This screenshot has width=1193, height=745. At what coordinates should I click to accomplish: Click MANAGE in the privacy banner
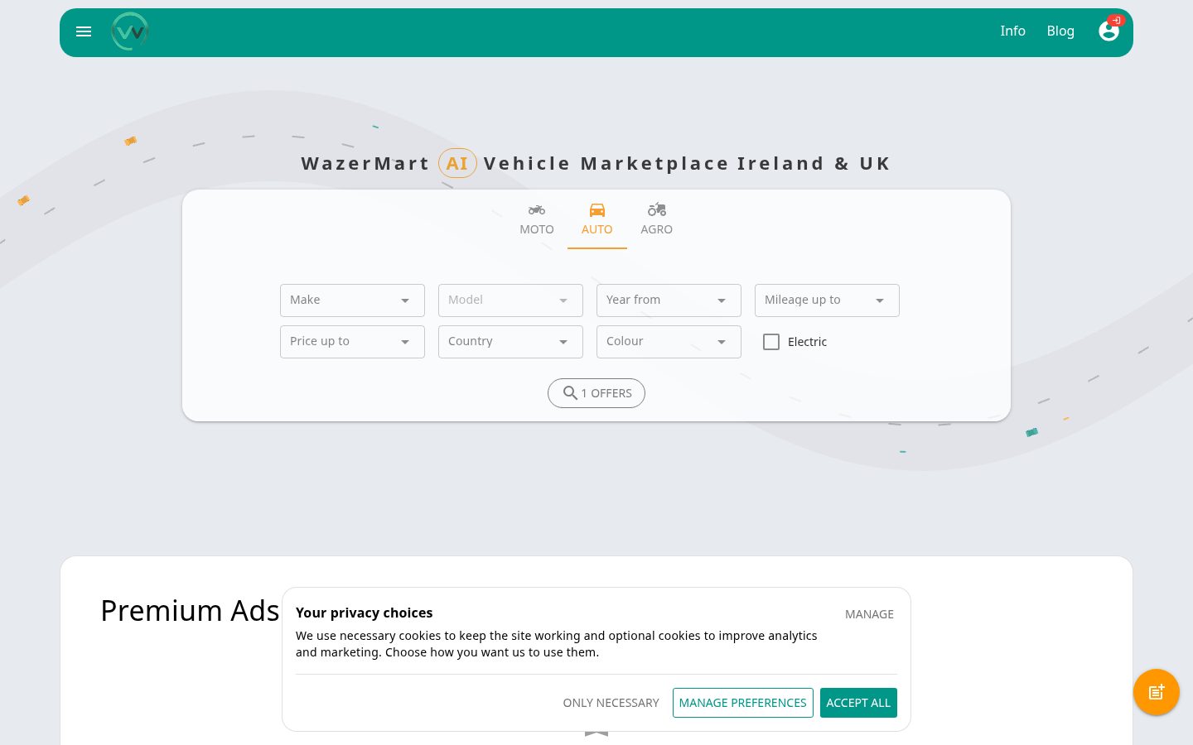(x=869, y=614)
